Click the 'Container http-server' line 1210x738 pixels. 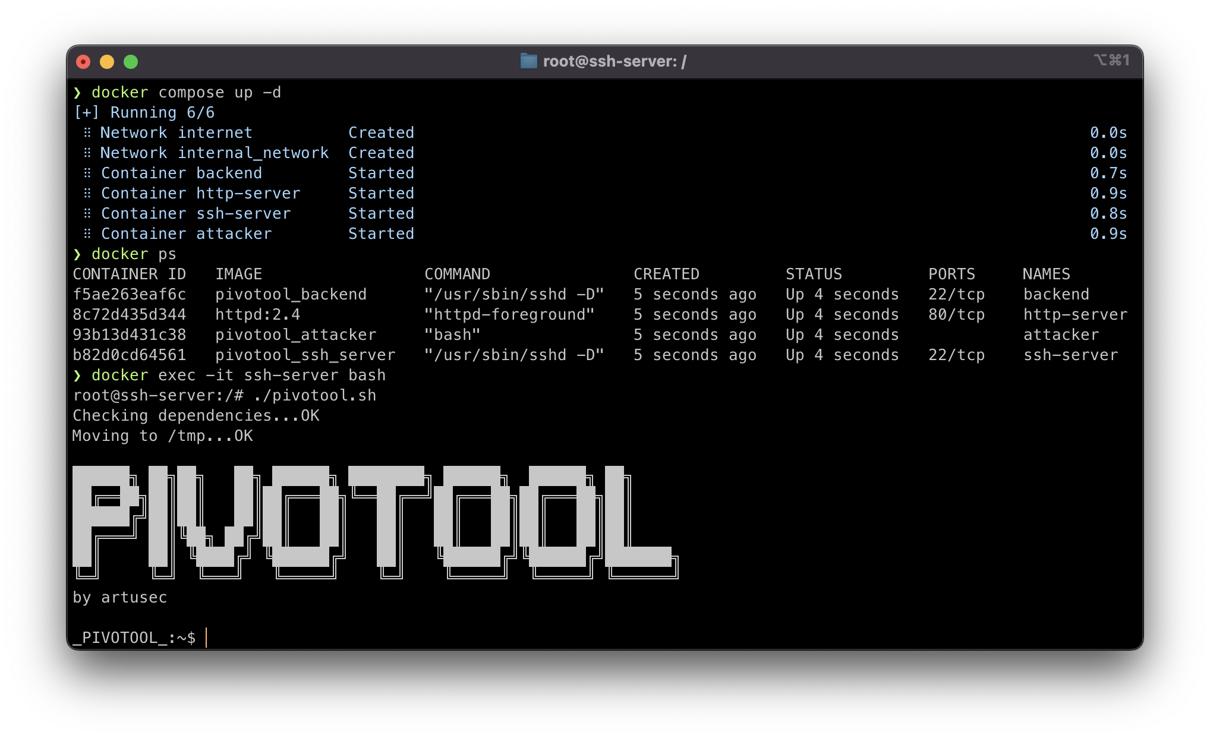click(x=200, y=193)
